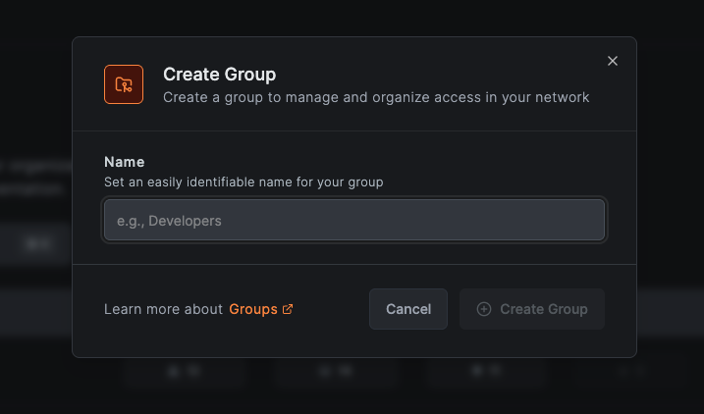704x414 pixels.
Task: Focus the group Name input field
Action: tap(353, 221)
